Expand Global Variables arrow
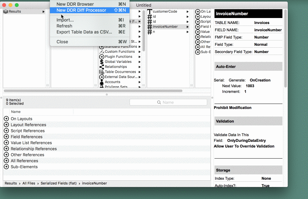This screenshot has height=199, width=308. (x=139, y=62)
